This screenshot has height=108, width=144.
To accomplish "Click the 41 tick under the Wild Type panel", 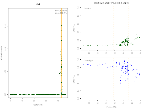I will pos(106,103).
